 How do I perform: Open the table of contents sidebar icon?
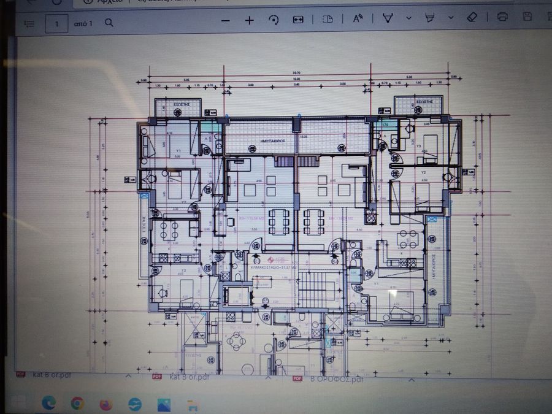(29, 24)
